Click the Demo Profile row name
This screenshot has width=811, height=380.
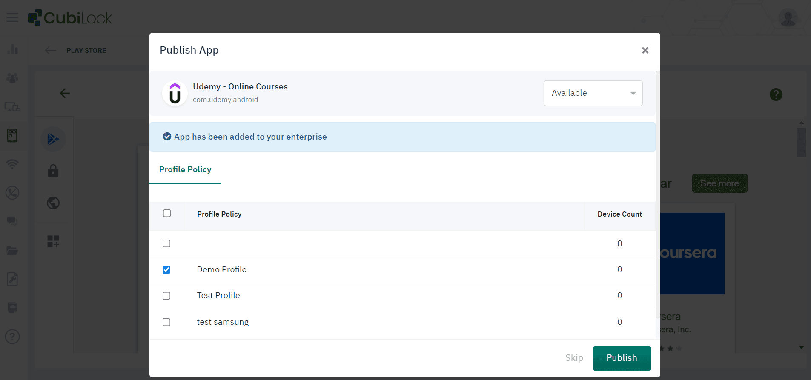click(222, 269)
